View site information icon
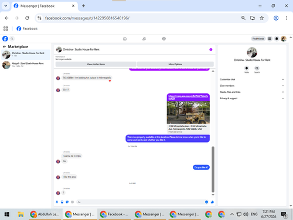The image size is (293, 220). [39, 18]
